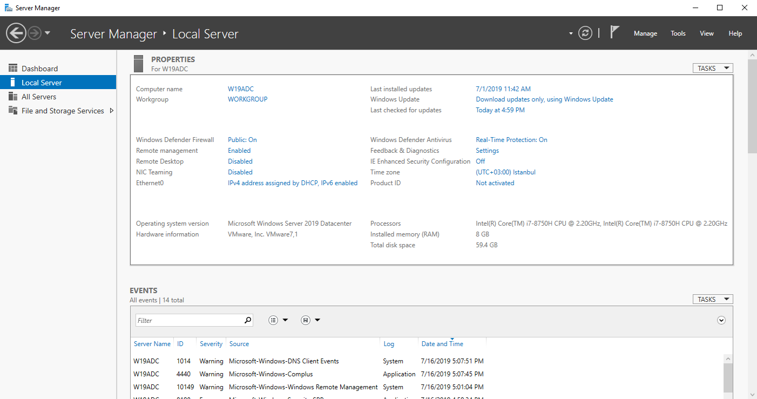Open the Tools menu
757x399 pixels.
tap(678, 33)
